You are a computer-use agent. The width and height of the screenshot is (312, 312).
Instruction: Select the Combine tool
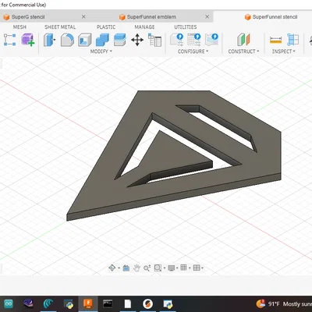[102, 40]
